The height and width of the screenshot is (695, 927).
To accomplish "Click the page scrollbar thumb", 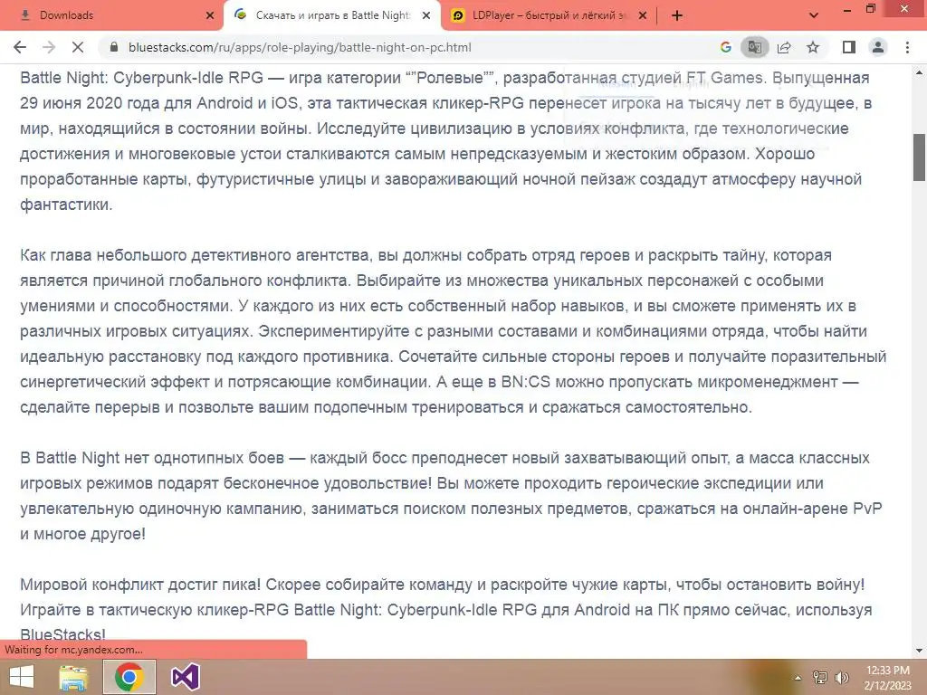I will pos(920,157).
